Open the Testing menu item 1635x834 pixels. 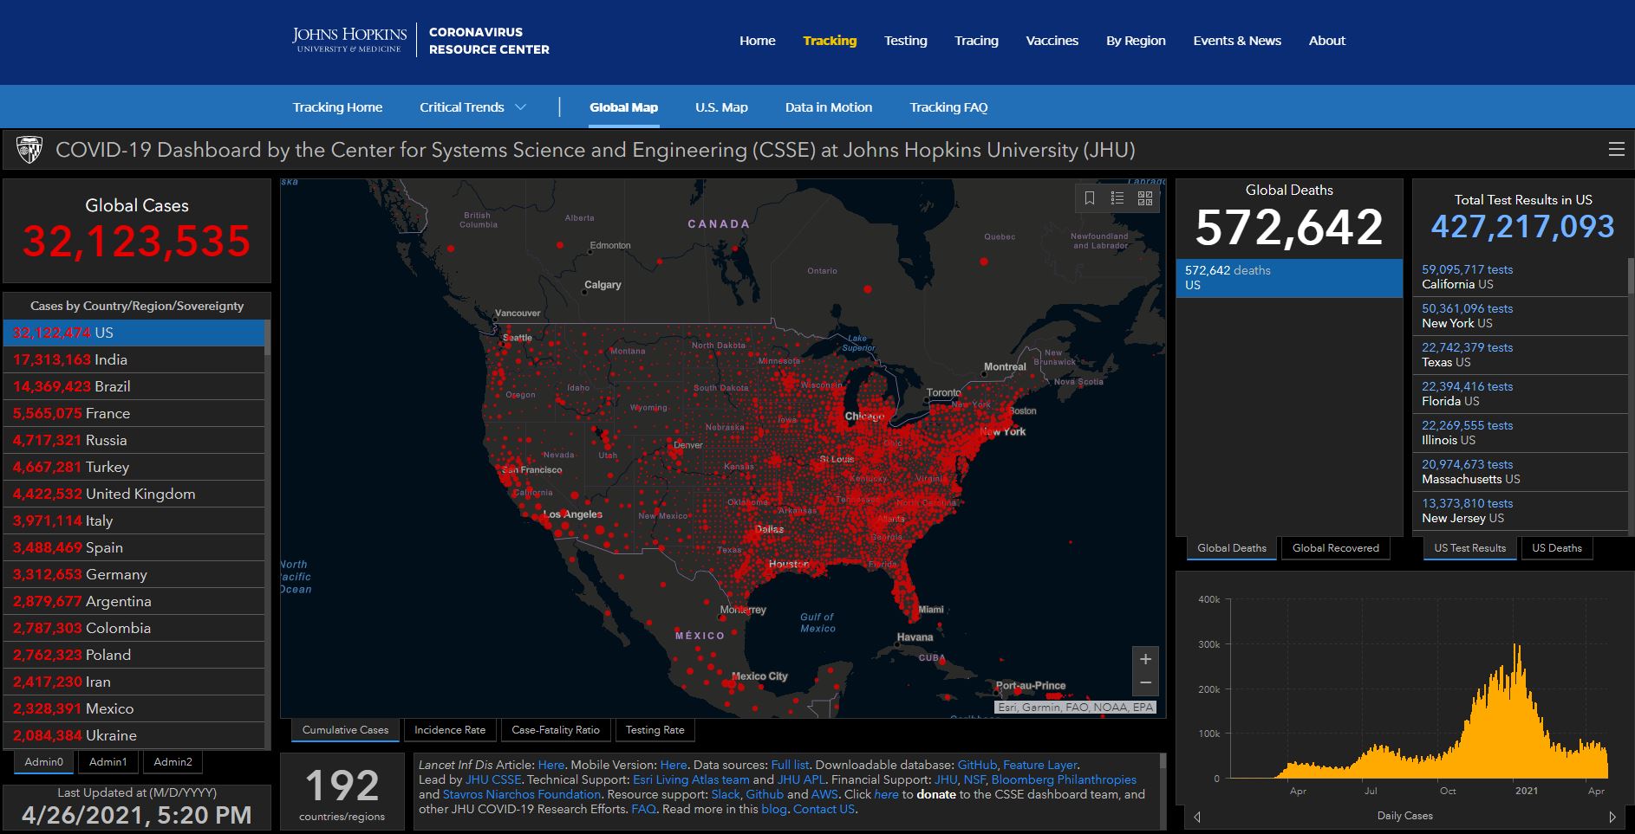pyautogui.click(x=906, y=41)
